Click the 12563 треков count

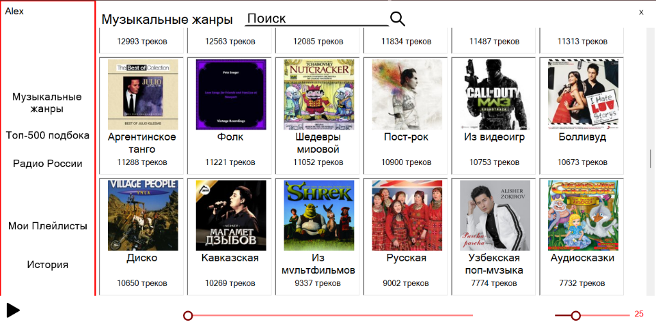tap(230, 42)
